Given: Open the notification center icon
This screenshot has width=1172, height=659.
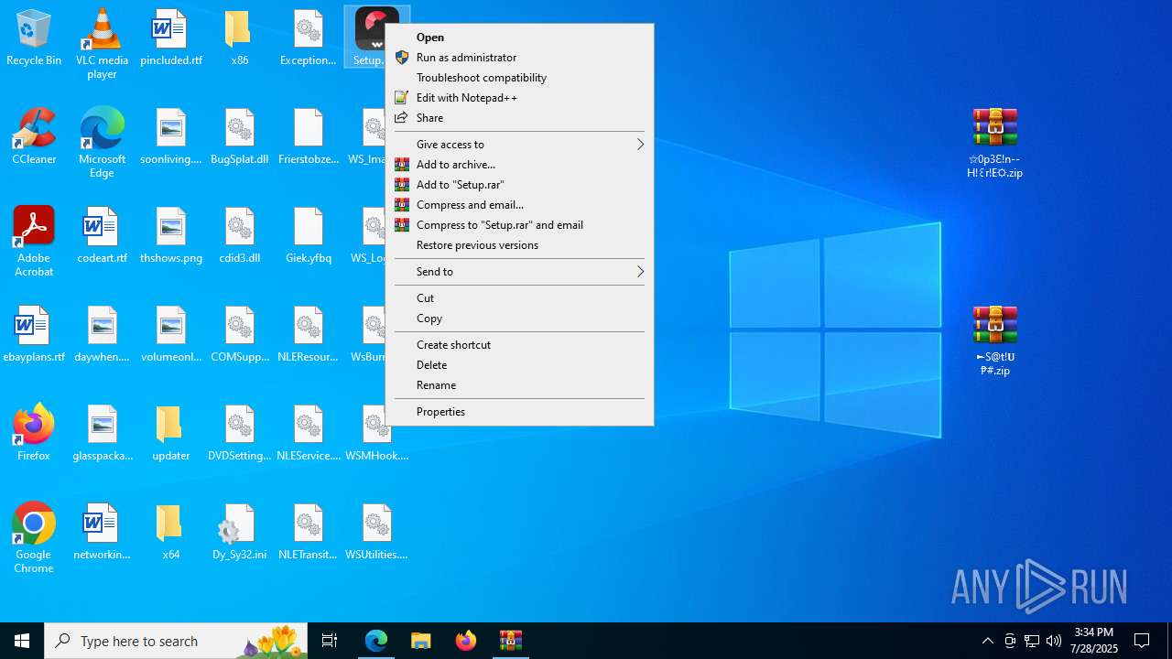Looking at the screenshot, I should click(x=1142, y=641).
